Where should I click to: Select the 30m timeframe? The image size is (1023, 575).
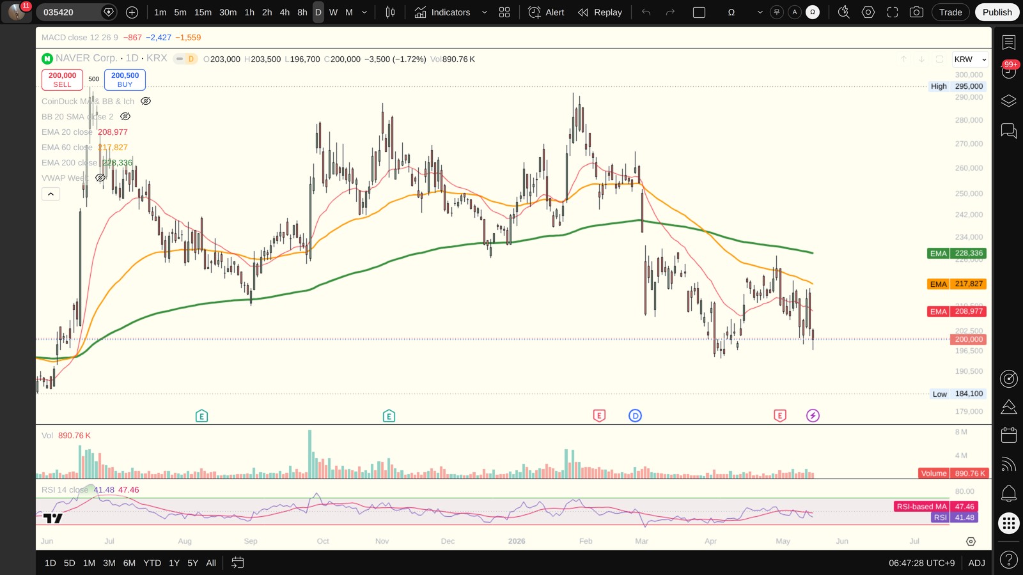pyautogui.click(x=228, y=12)
